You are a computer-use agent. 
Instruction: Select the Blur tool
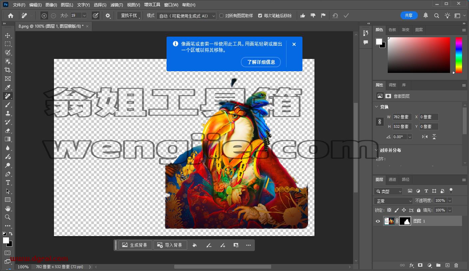click(x=7, y=148)
